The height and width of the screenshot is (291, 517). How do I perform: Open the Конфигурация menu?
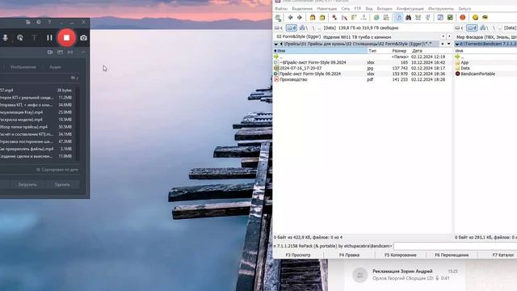click(410, 9)
